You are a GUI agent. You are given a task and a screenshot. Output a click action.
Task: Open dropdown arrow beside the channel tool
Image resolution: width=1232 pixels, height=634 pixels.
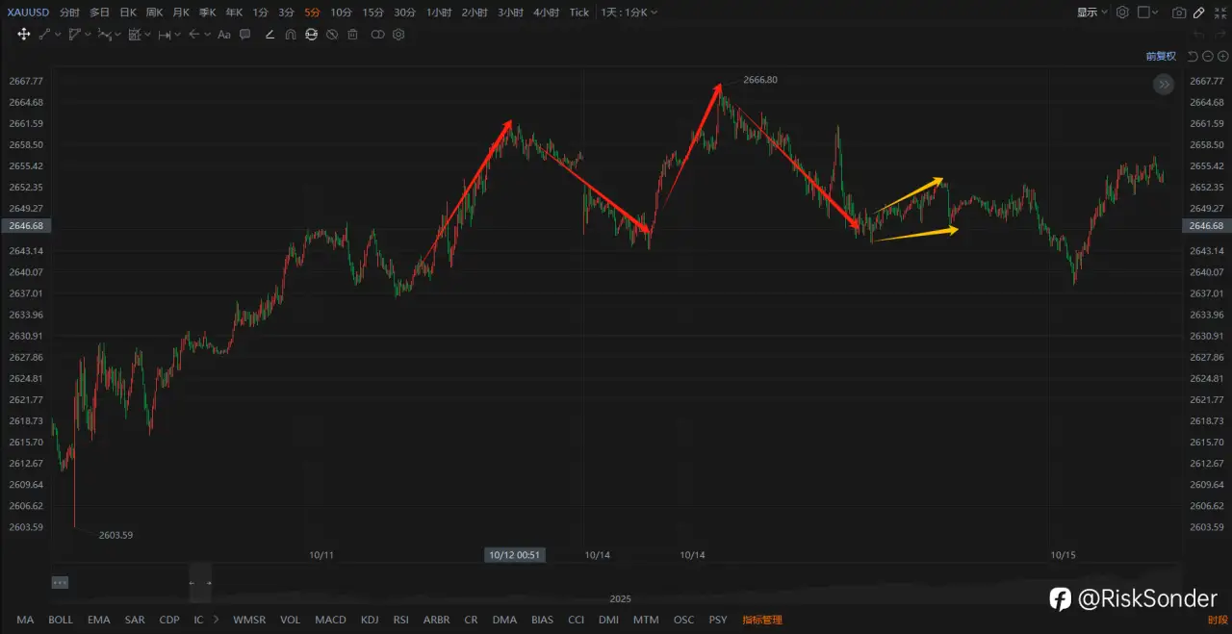[88, 34]
